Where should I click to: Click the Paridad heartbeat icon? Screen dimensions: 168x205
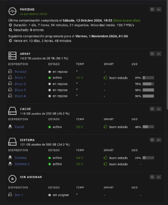[12, 11]
